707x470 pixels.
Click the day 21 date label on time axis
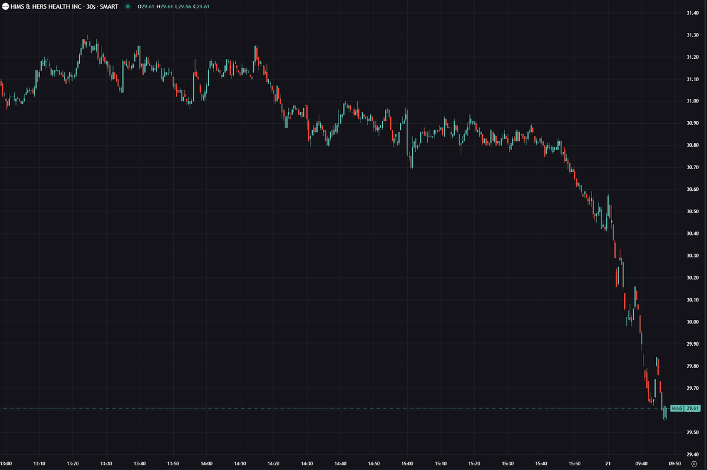608,464
